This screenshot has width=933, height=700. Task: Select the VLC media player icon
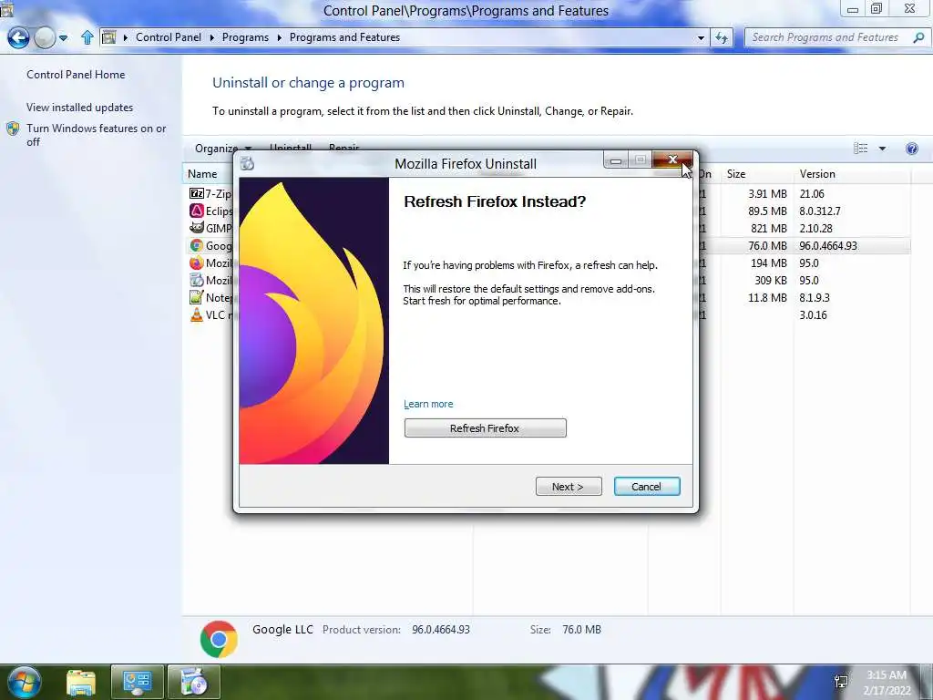[x=197, y=314]
